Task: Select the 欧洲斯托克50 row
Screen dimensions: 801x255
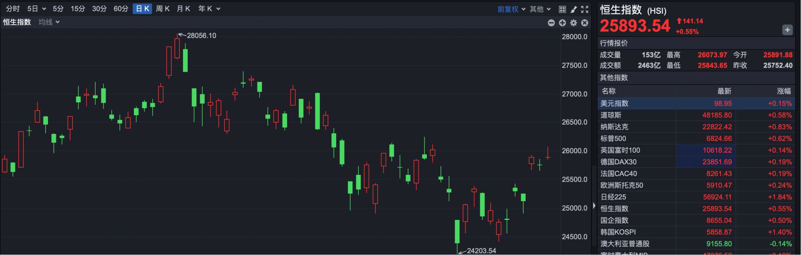Action: coord(696,185)
